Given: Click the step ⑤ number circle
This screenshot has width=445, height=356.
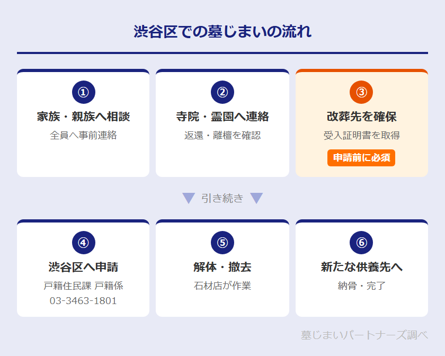Looking at the screenshot, I should [x=222, y=243].
